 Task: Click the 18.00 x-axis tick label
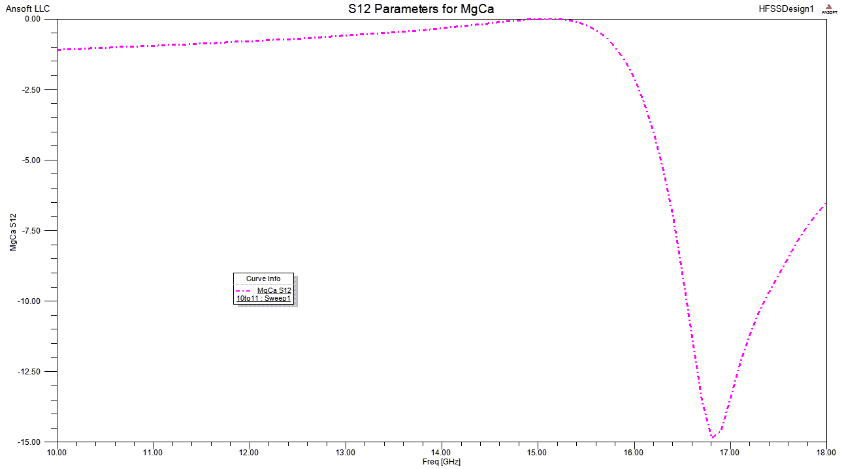pyautogui.click(x=826, y=452)
